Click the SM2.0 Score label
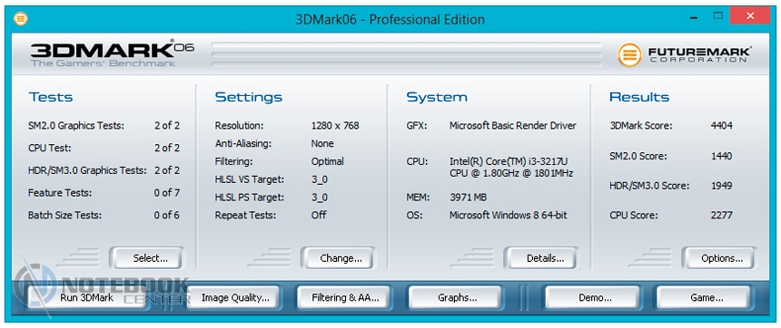This screenshot has height=328, width=781. pyautogui.click(x=638, y=156)
